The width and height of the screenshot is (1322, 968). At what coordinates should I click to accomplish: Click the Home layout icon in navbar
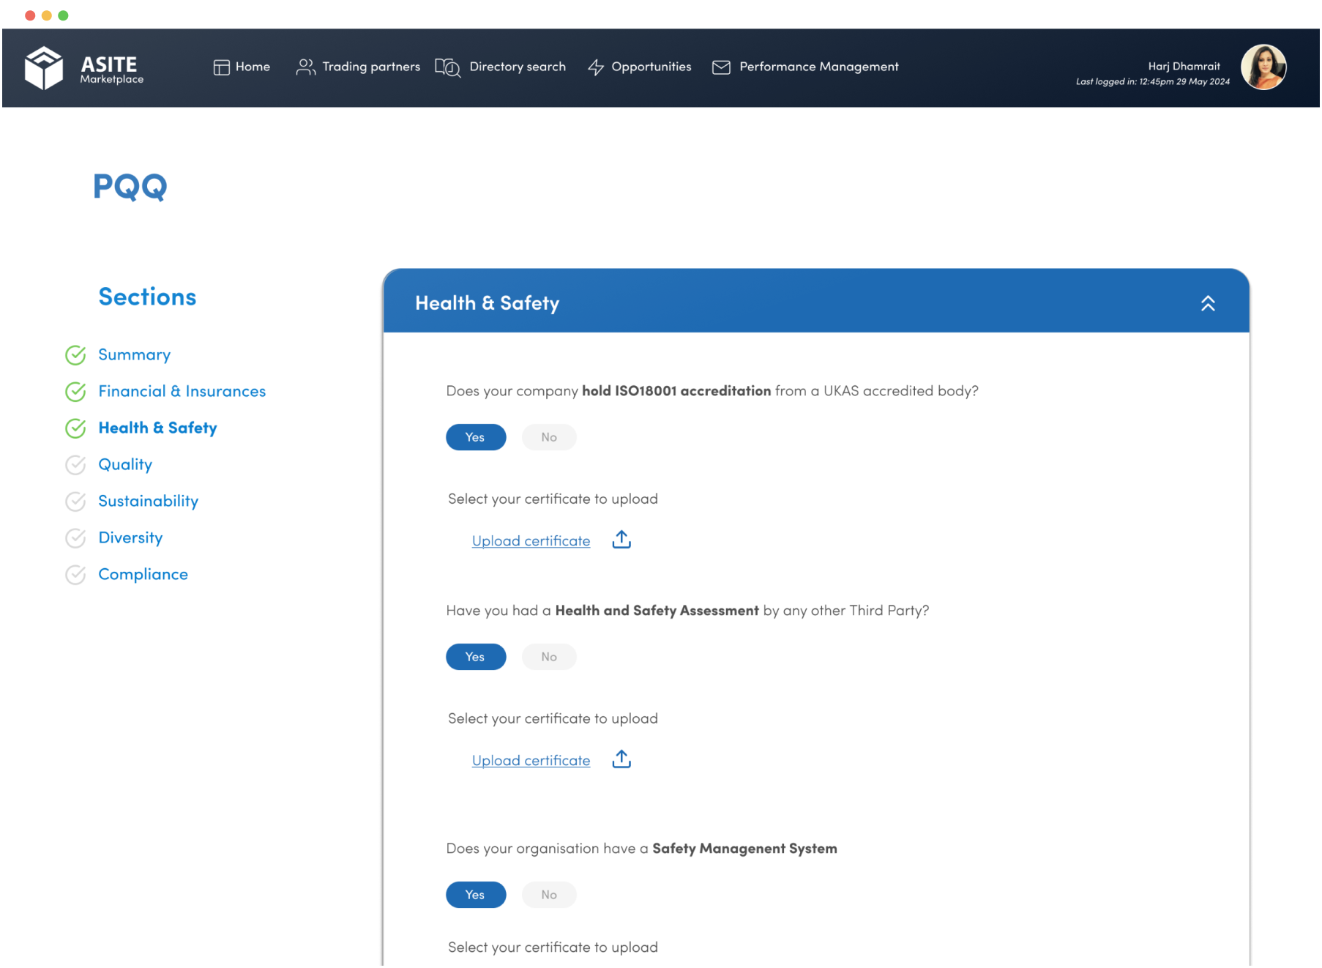(x=221, y=67)
